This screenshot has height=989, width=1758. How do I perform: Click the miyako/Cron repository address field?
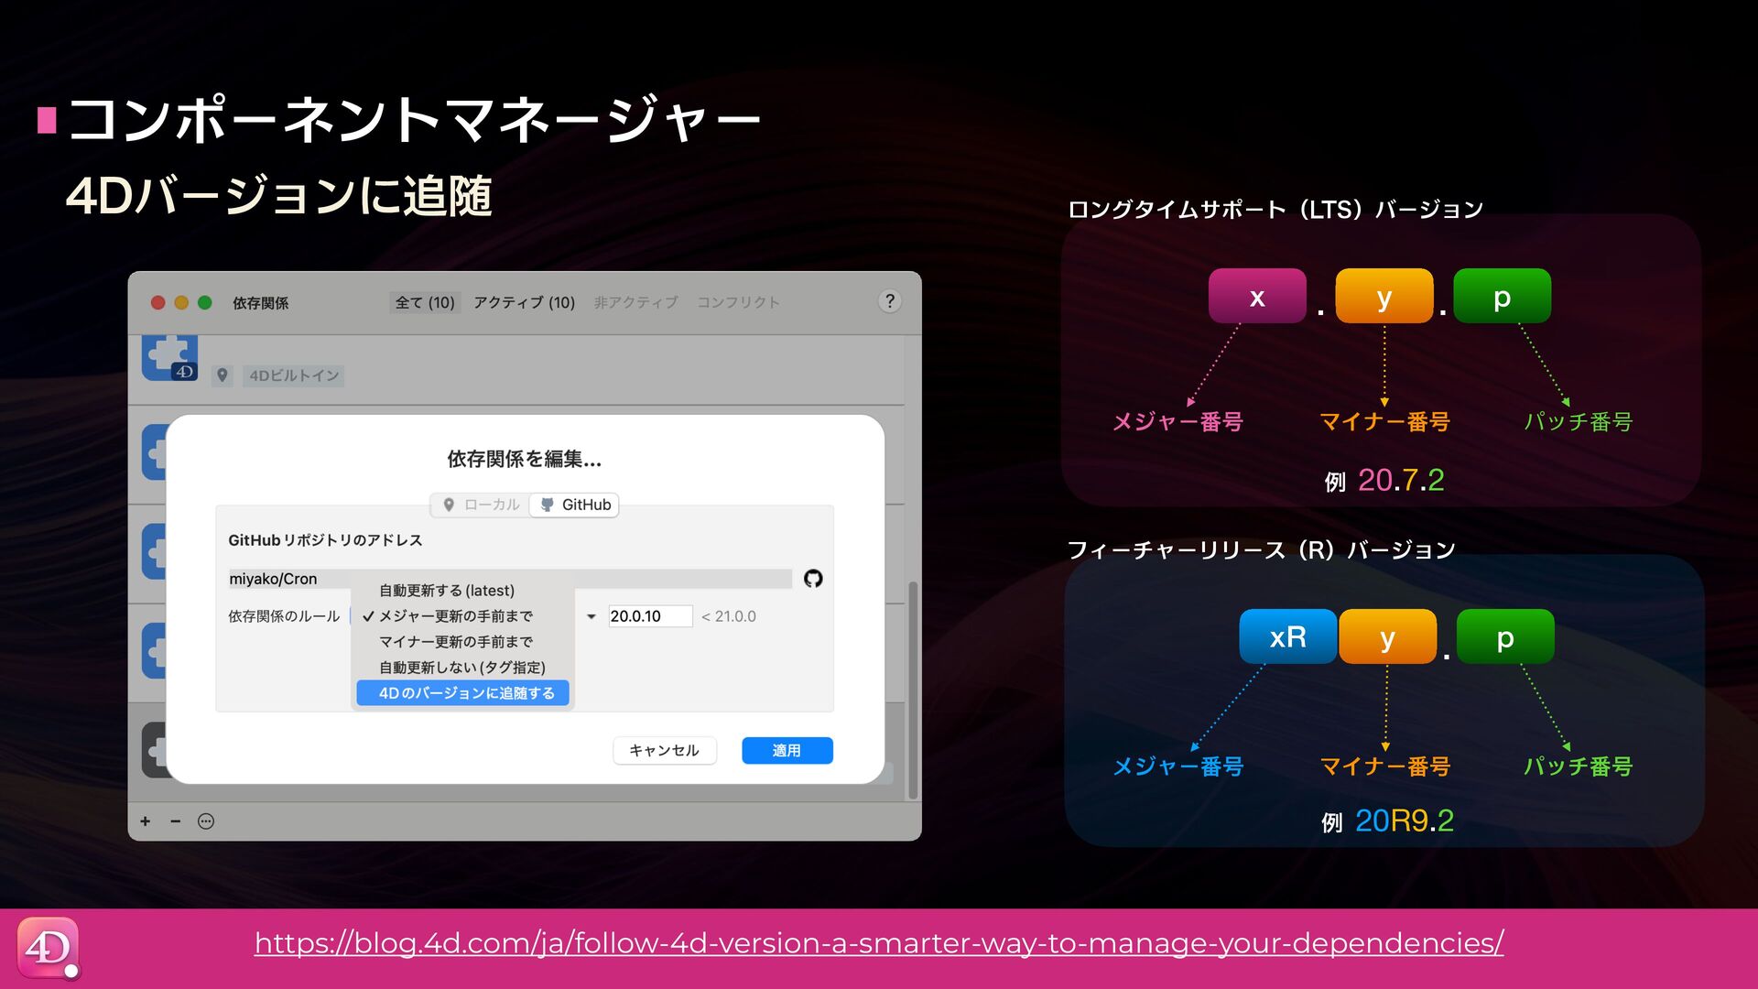point(509,579)
